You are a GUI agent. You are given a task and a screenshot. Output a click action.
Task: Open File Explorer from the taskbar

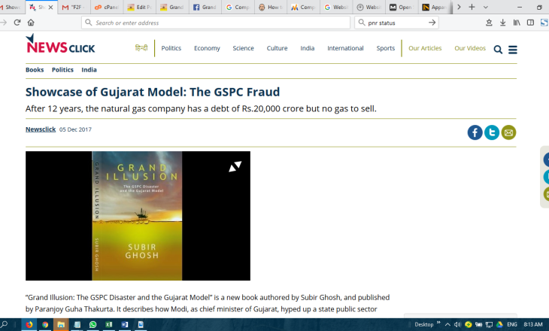click(61, 324)
